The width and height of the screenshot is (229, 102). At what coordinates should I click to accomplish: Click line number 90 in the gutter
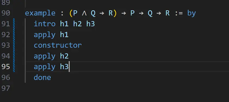[6, 13]
